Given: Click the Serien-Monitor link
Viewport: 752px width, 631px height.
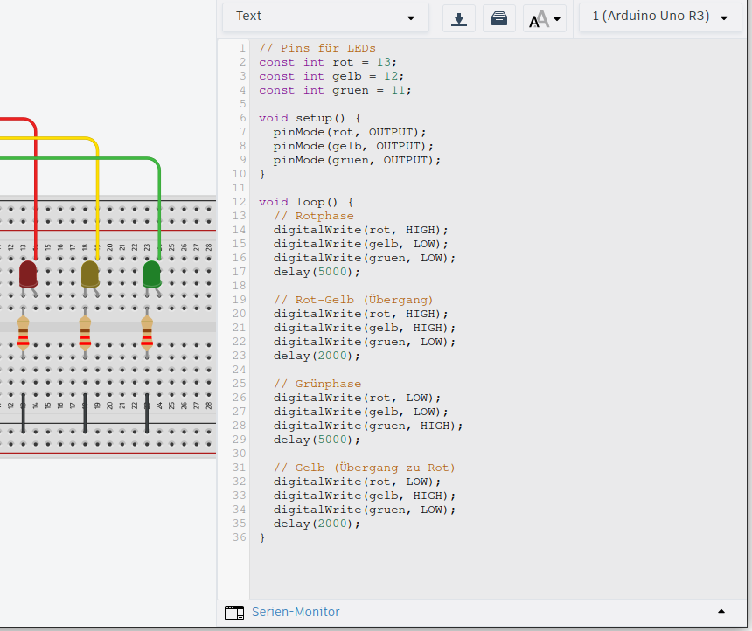Looking at the screenshot, I should [x=296, y=612].
